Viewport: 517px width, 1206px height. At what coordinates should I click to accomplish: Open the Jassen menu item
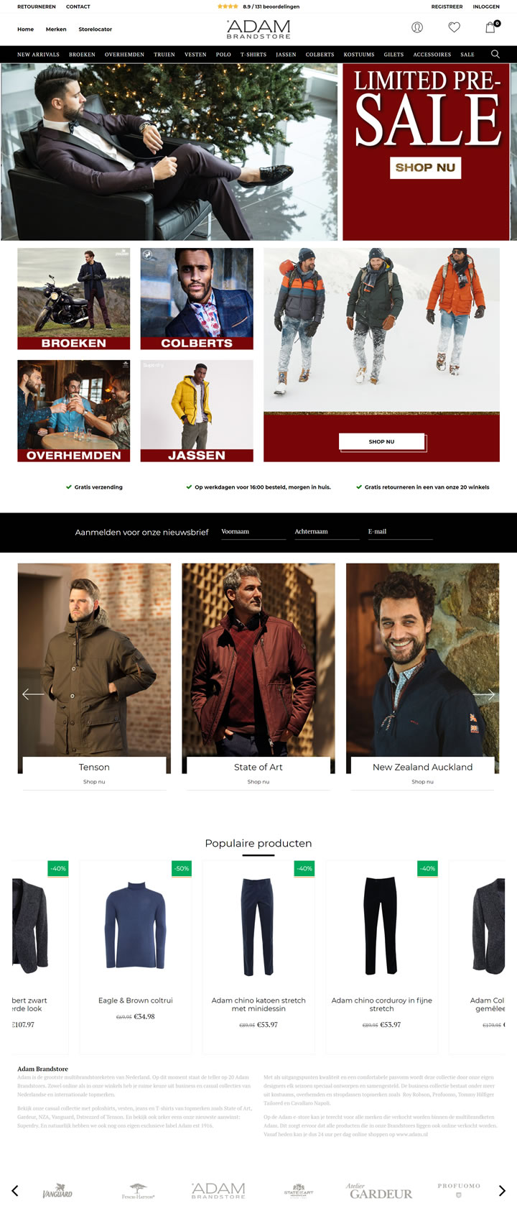[x=286, y=55]
